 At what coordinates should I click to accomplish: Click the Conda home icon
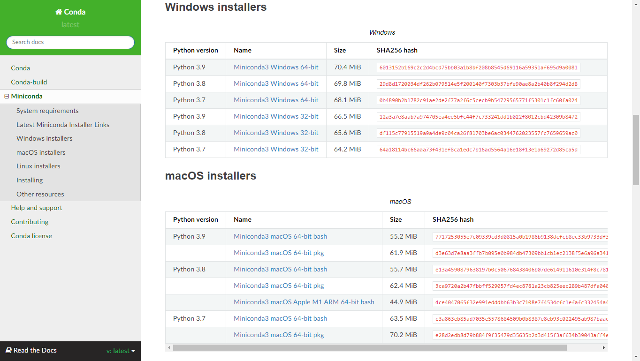[59, 12]
